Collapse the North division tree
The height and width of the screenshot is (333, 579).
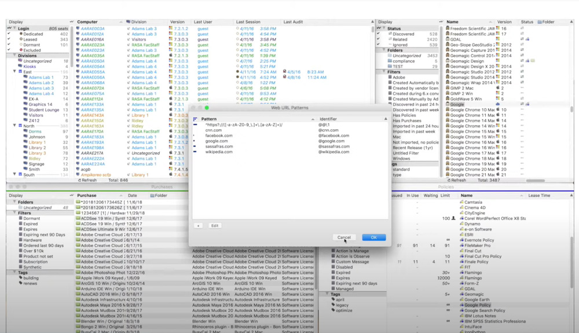[15, 126]
